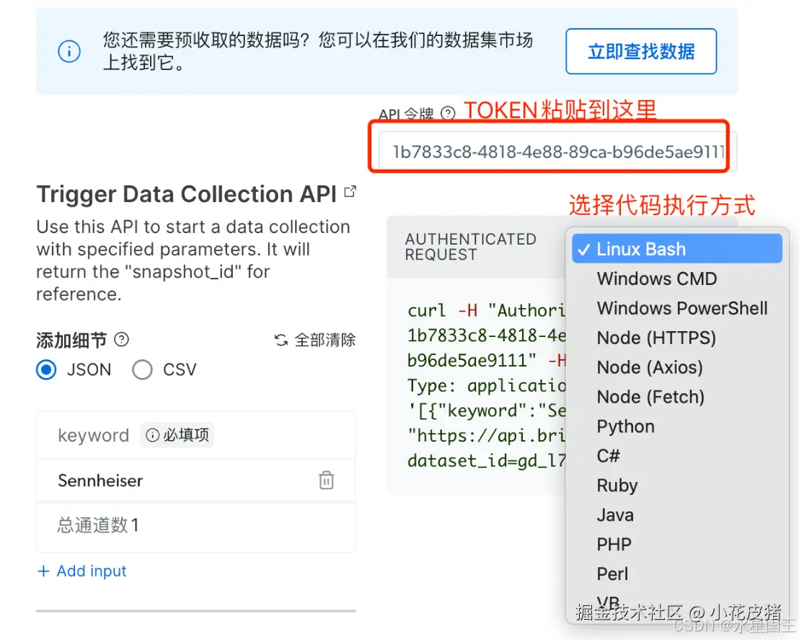
Task: Click the 添加细节 section label
Action: click(71, 340)
